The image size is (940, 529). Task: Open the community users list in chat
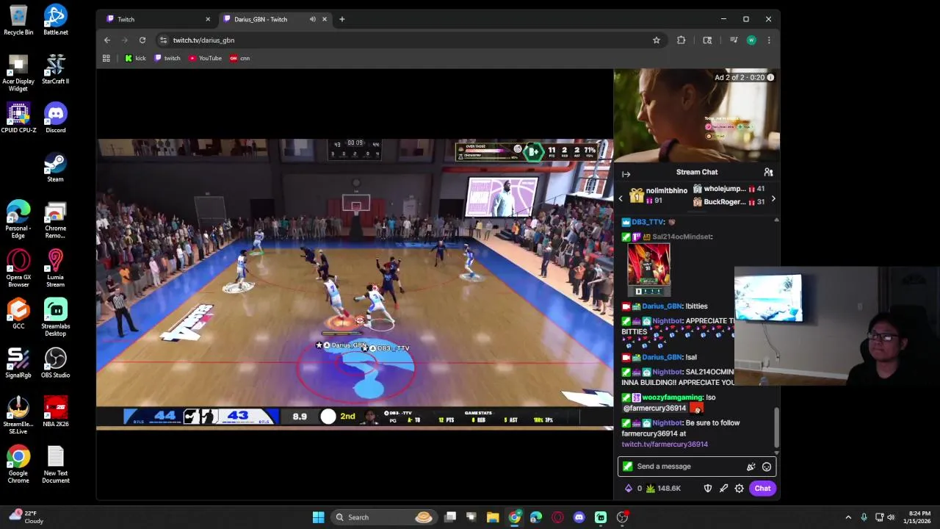tap(768, 172)
